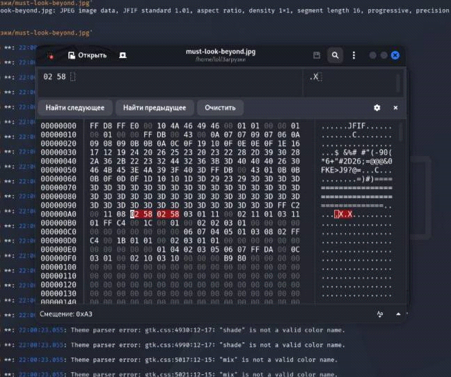Screen dimensions: 451x377
Task: Click the must-look-beyond.jpg window title
Action: [221, 52]
